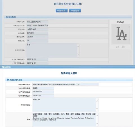Click the rights holder name field 棒球主盟资产公司
The image size is (135, 127).
click(37, 22)
